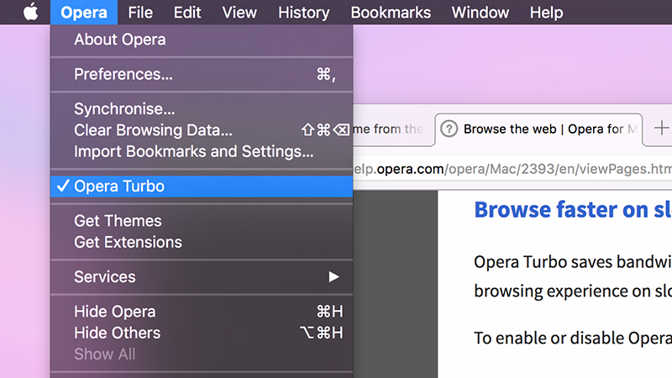Choose Synchronise… menu entry
The image size is (672, 378).
(202, 109)
